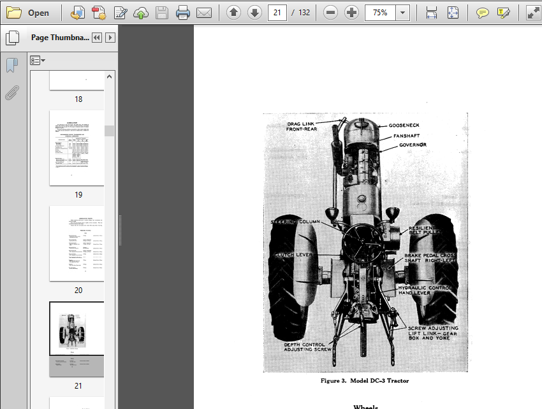Click the navigation pane divider grip
542x409 pixels.
pyautogui.click(x=121, y=230)
